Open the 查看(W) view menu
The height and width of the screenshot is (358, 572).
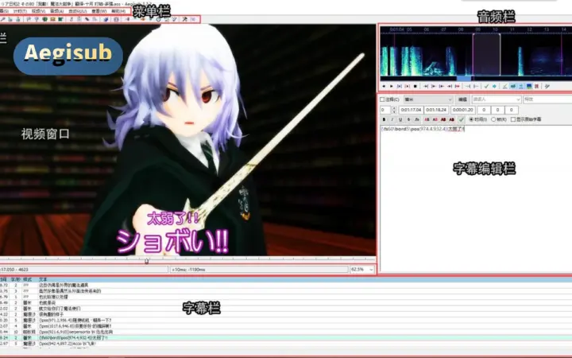(99, 11)
